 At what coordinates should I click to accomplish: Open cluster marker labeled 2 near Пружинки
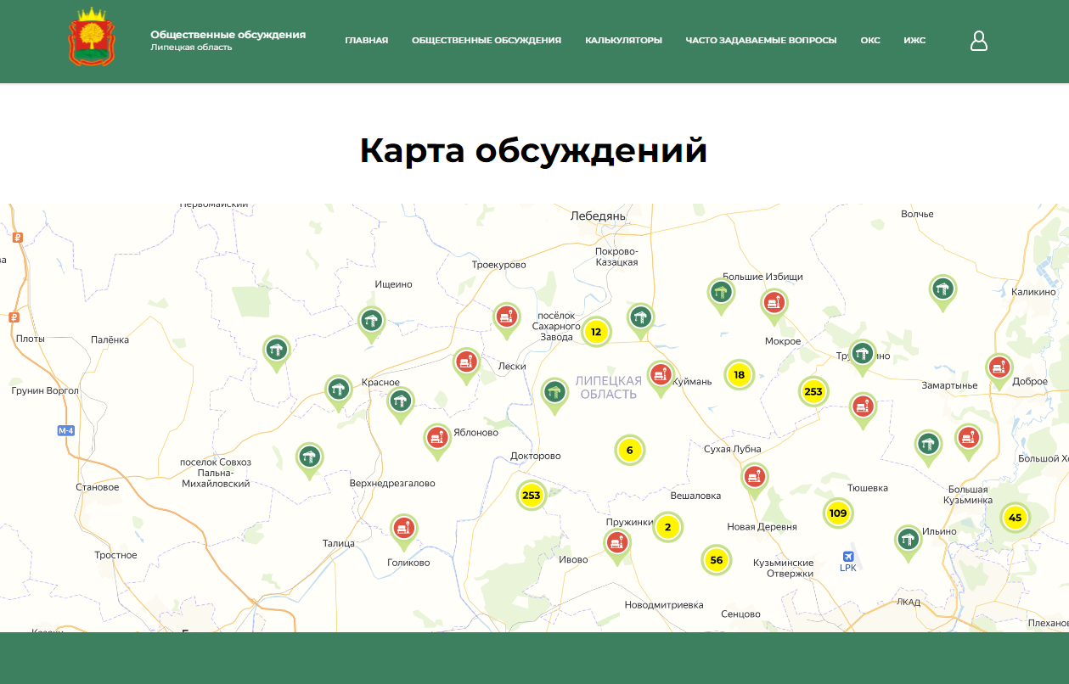point(668,527)
